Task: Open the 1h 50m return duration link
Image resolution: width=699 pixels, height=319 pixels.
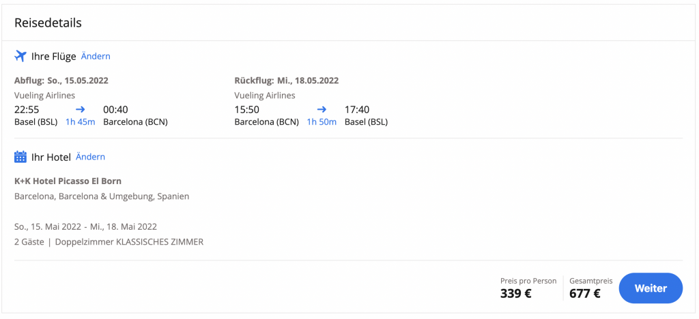Action: tap(322, 123)
